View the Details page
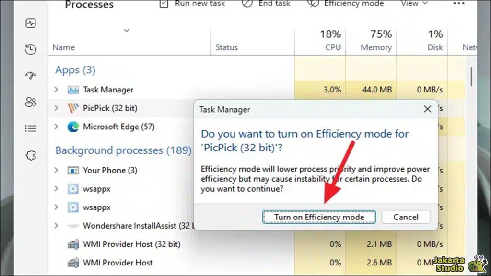This screenshot has height=276, width=491. [30, 128]
